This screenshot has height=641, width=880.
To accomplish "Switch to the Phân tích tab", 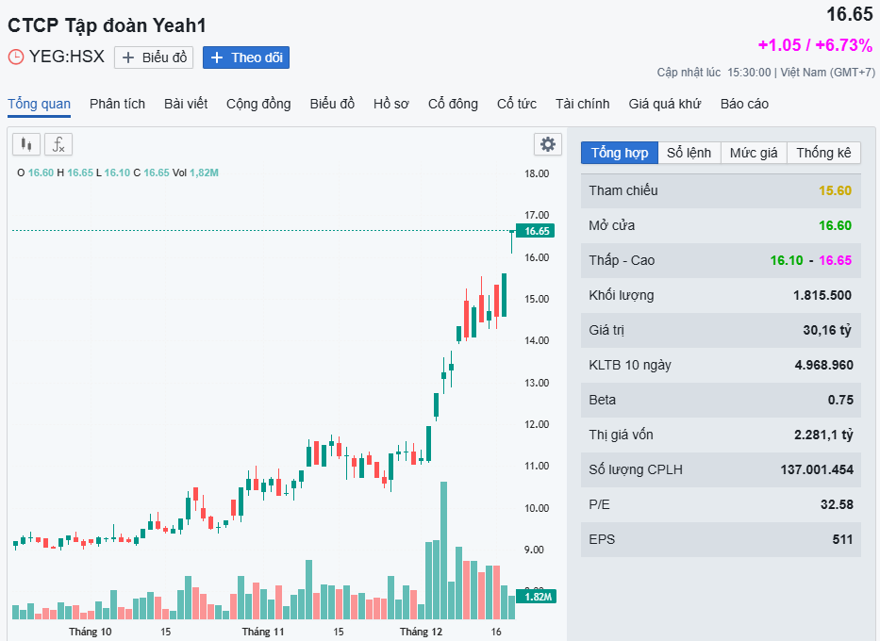I will tap(117, 104).
